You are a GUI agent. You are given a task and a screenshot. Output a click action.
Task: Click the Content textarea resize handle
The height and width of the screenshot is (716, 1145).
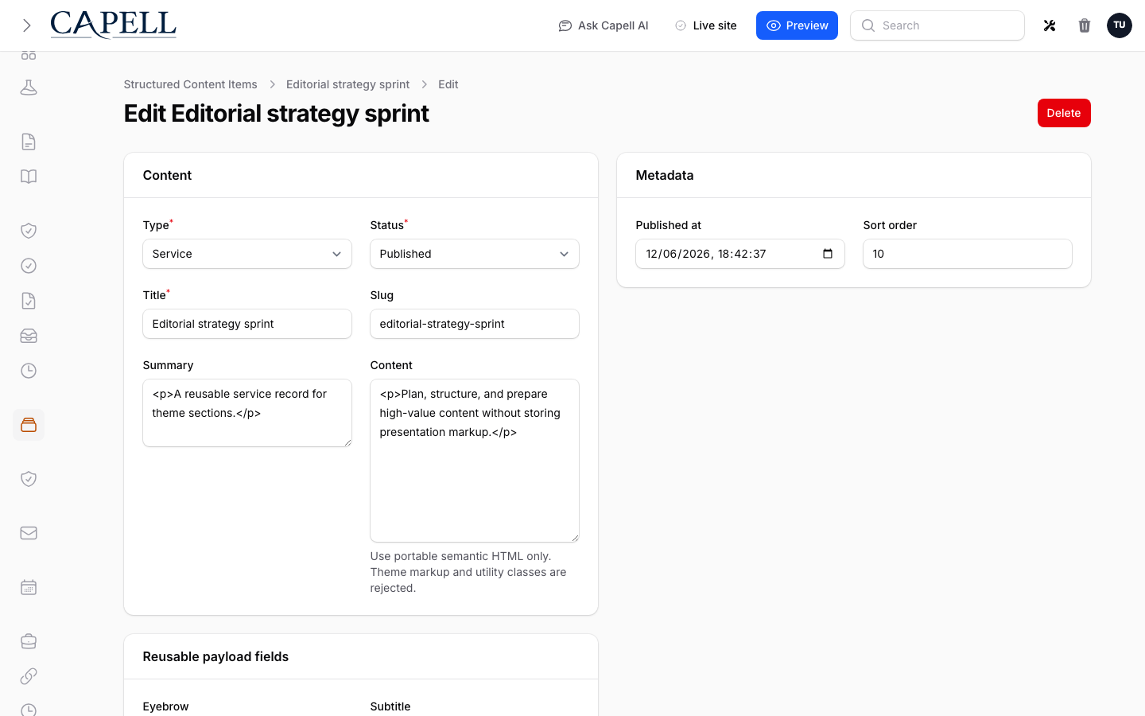point(574,537)
